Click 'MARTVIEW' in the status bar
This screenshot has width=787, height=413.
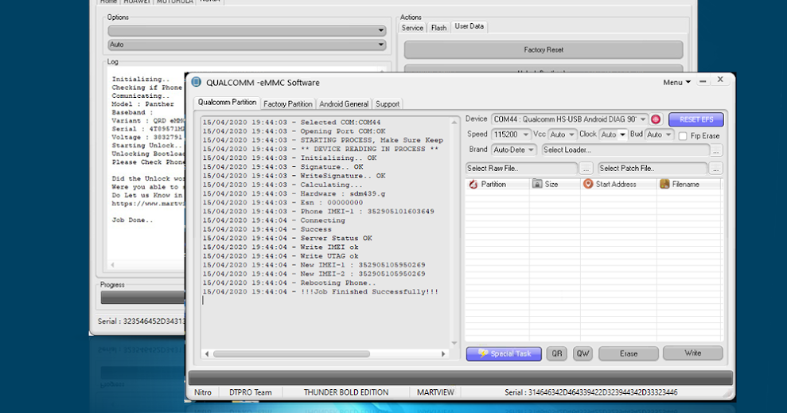pos(435,392)
